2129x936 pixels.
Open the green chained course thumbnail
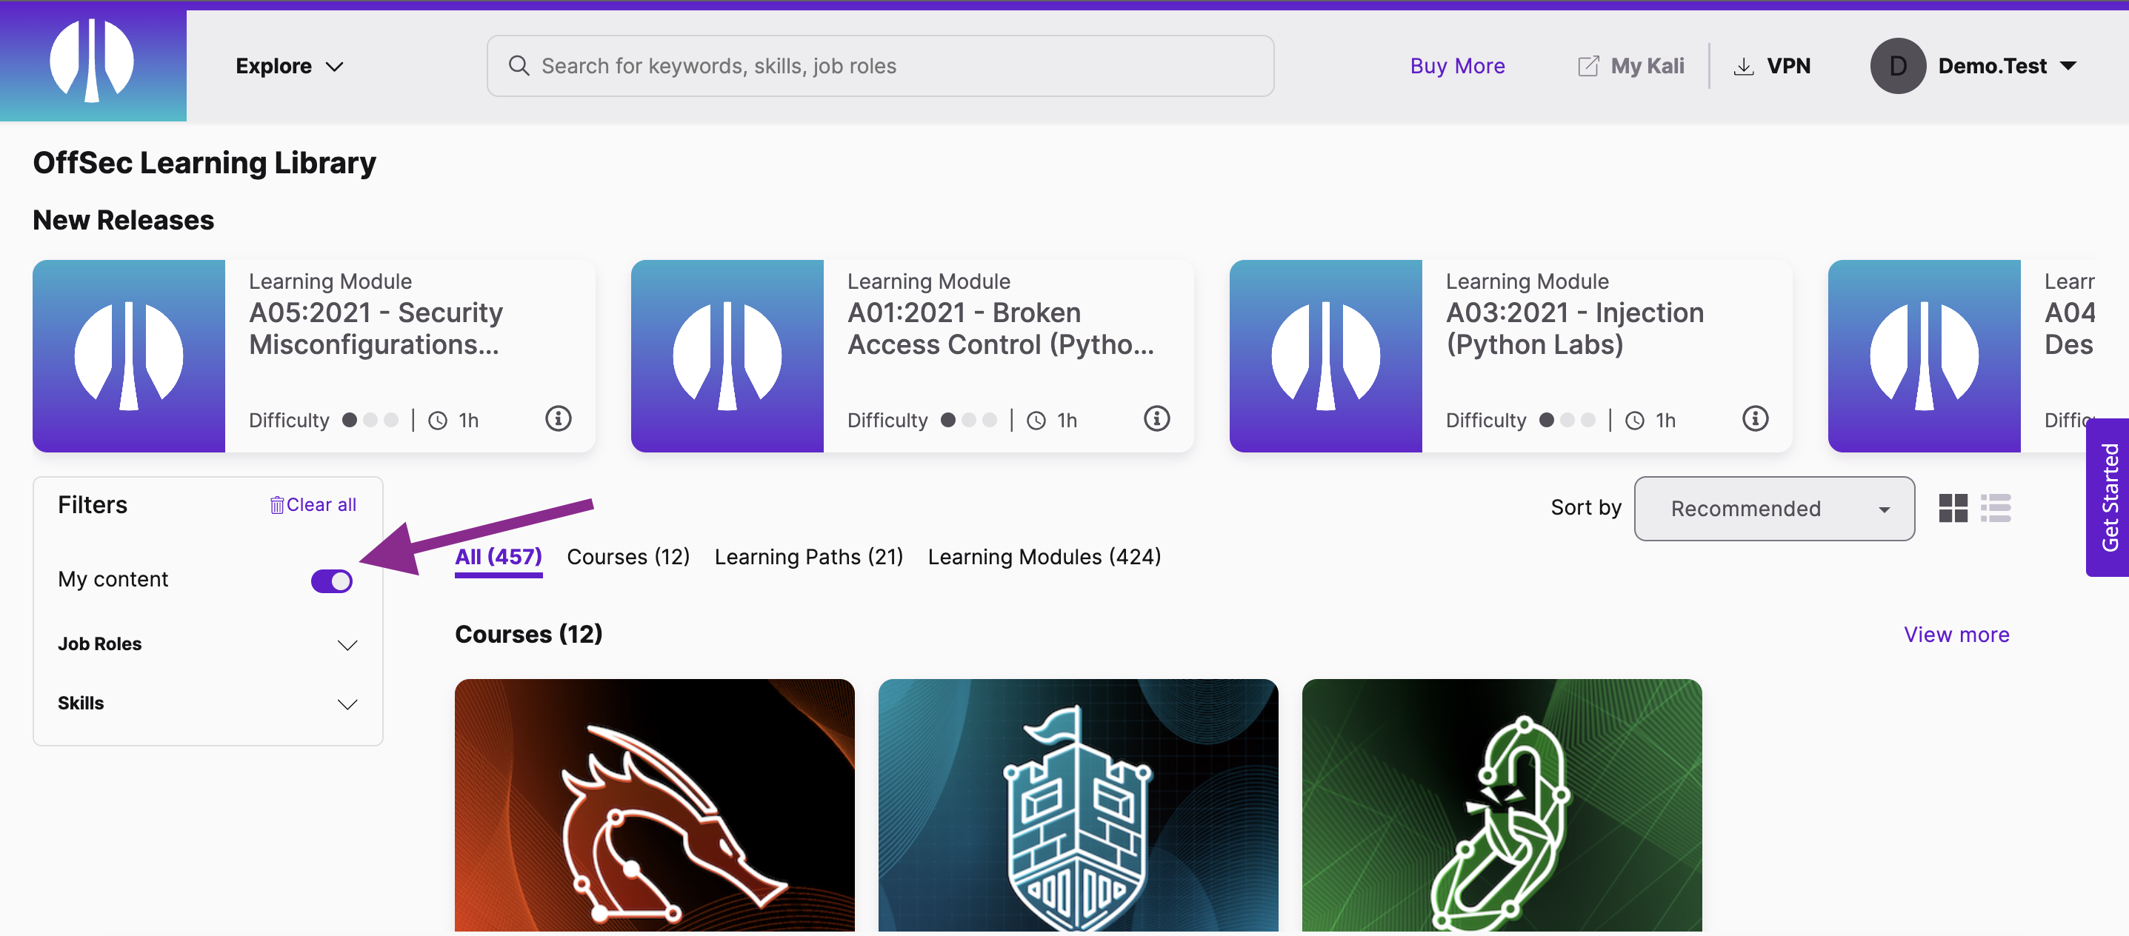pos(1502,806)
